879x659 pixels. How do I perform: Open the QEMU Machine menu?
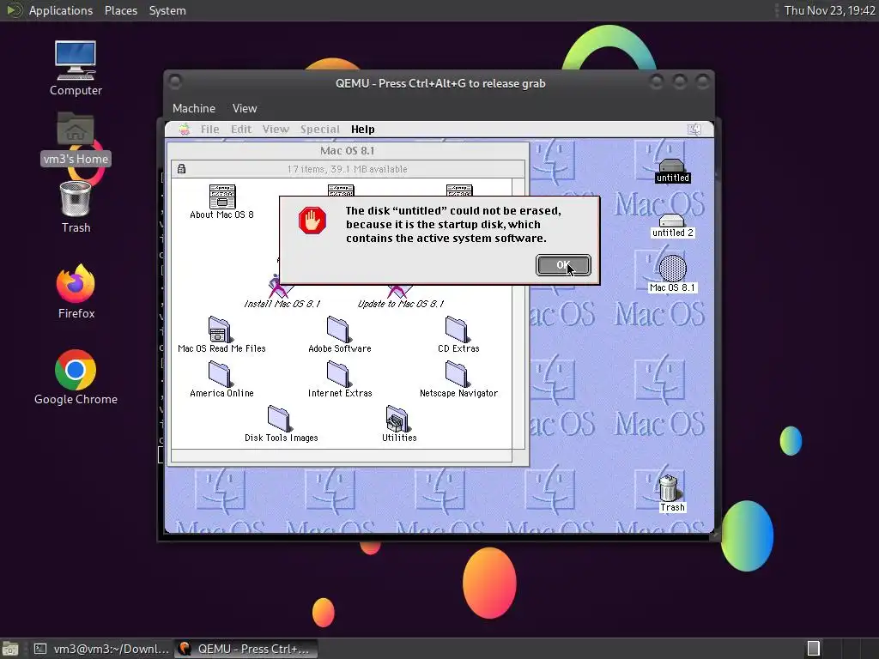(x=194, y=108)
